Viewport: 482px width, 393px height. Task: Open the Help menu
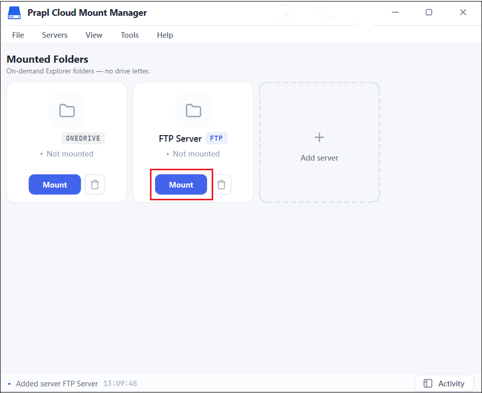[165, 35]
